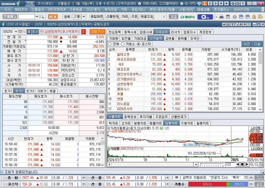Click the gold padlock lock icon
The height and width of the screenshot is (188, 265).
[254, 17]
